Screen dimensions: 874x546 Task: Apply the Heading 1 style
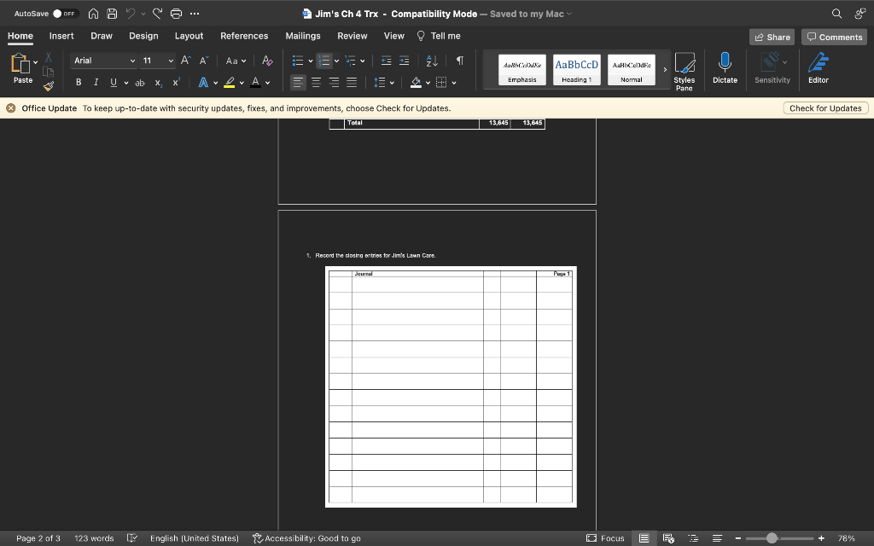tap(577, 70)
